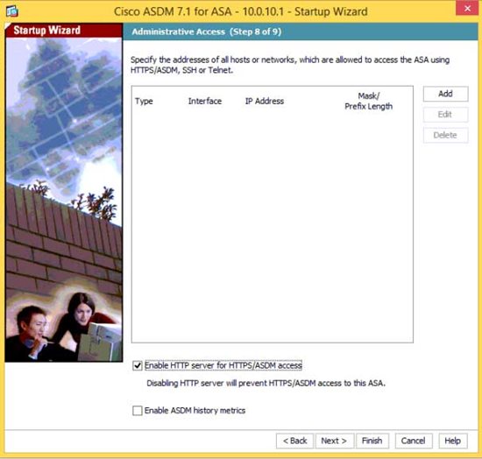Click the Cisco ASDM app icon in title bar
The height and width of the screenshot is (459, 482).
tap(12, 11)
